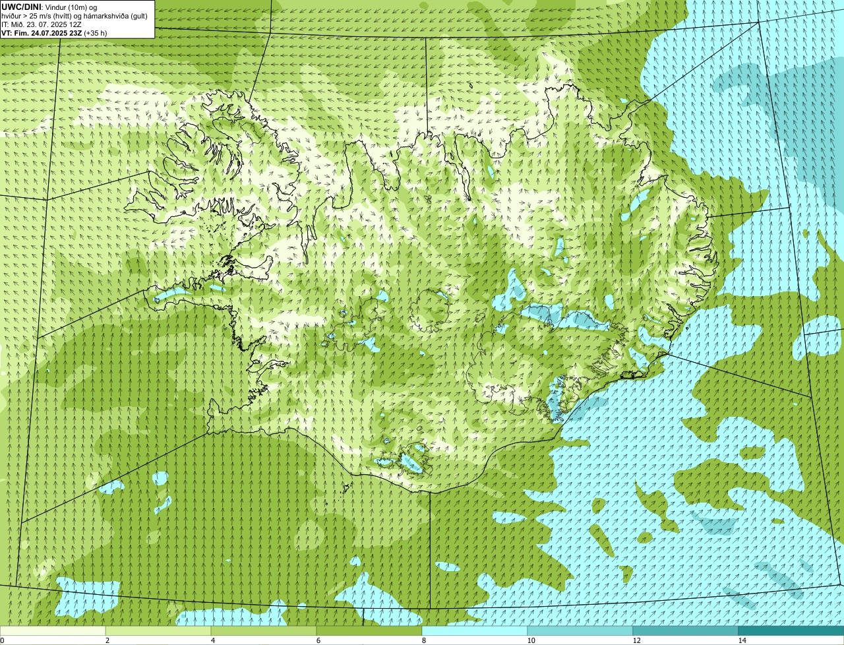Click the pale yellow 0–2 legend color band
Screen dimensions: 844x645
click(53, 631)
